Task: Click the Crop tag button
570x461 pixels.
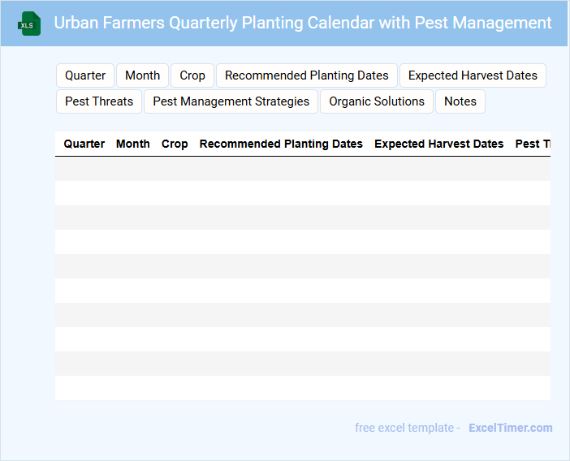Action: [x=192, y=75]
